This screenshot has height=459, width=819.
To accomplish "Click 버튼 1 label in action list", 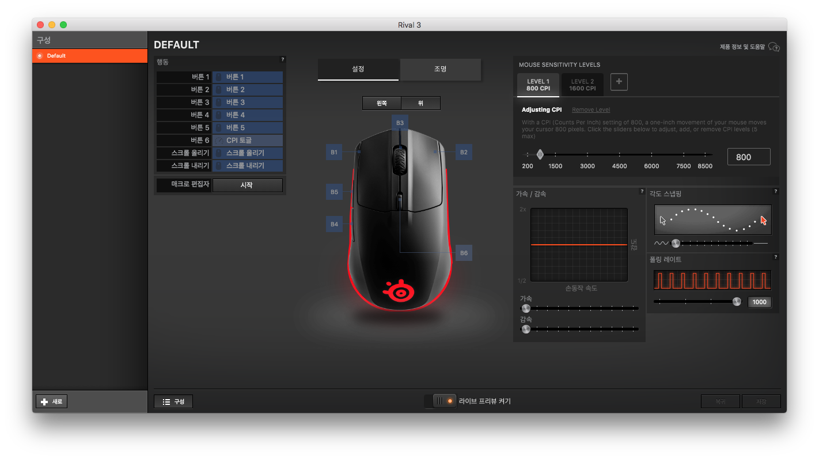I will click(x=184, y=77).
